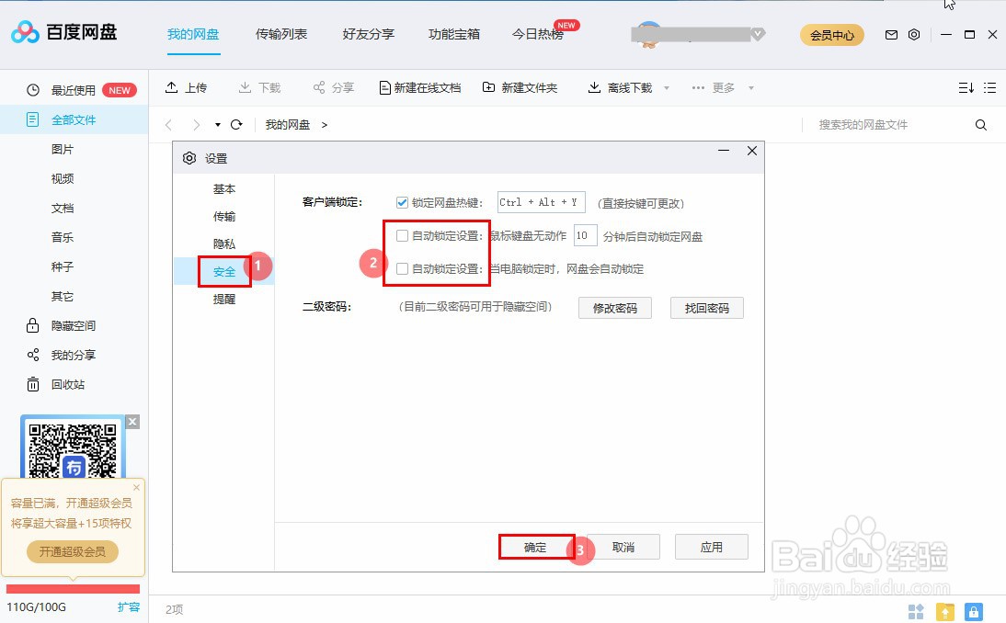Switch to the 传输列表 tab
Viewport: 1006px width, 623px height.
point(280,34)
